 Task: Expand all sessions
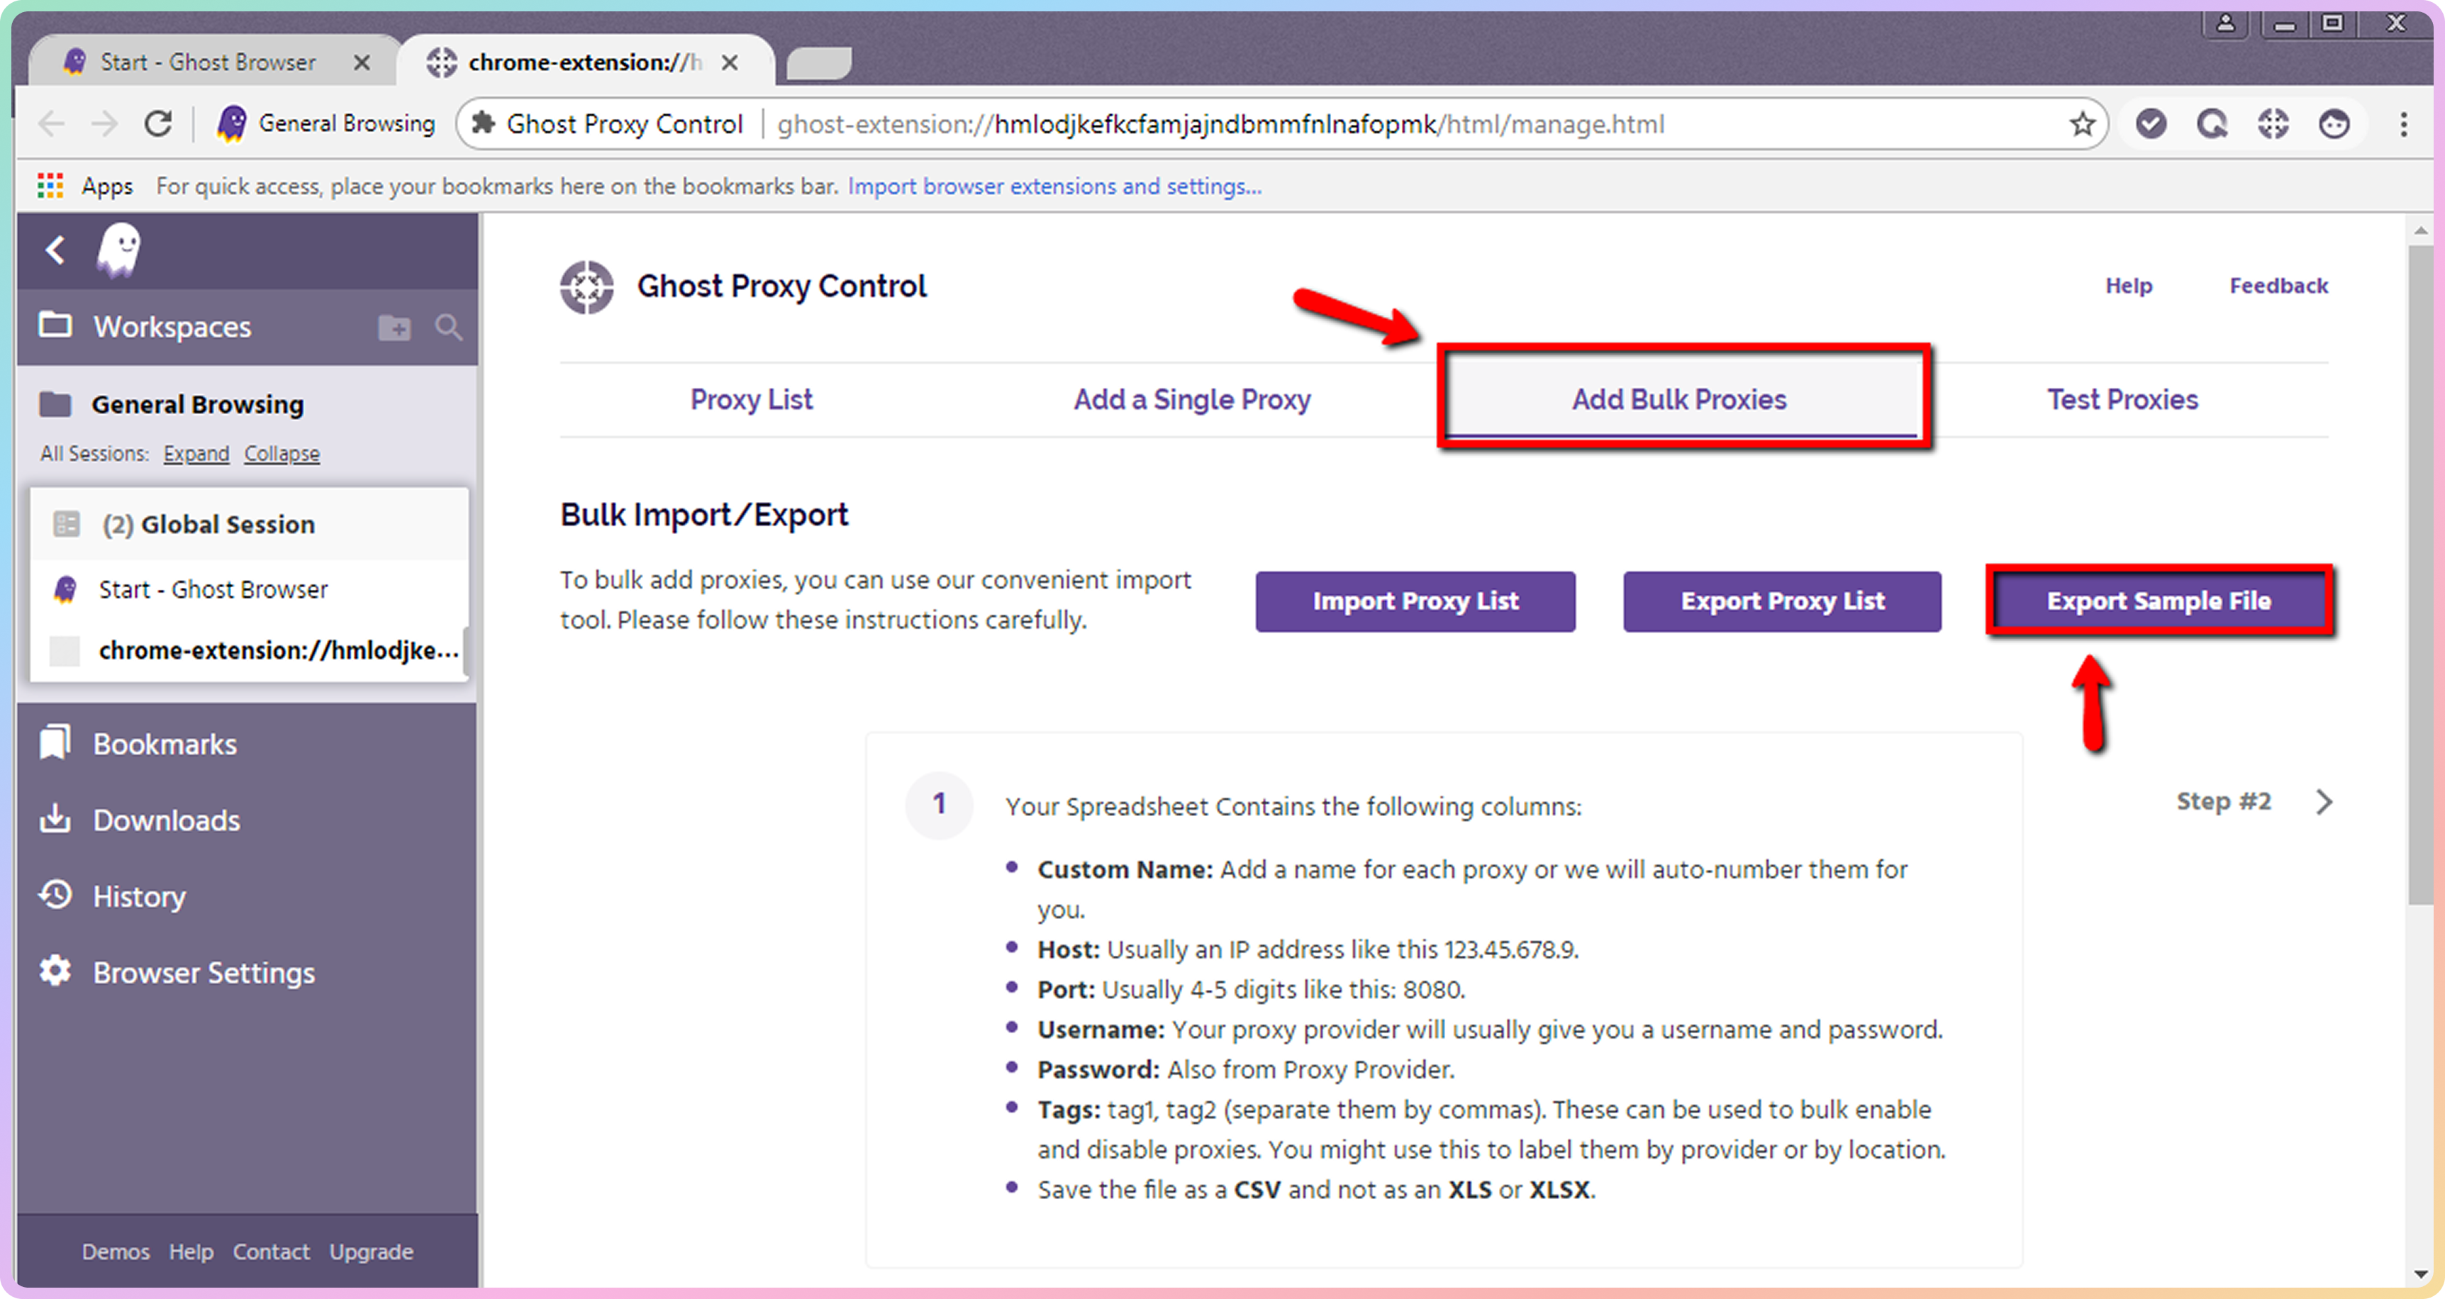pyautogui.click(x=196, y=454)
